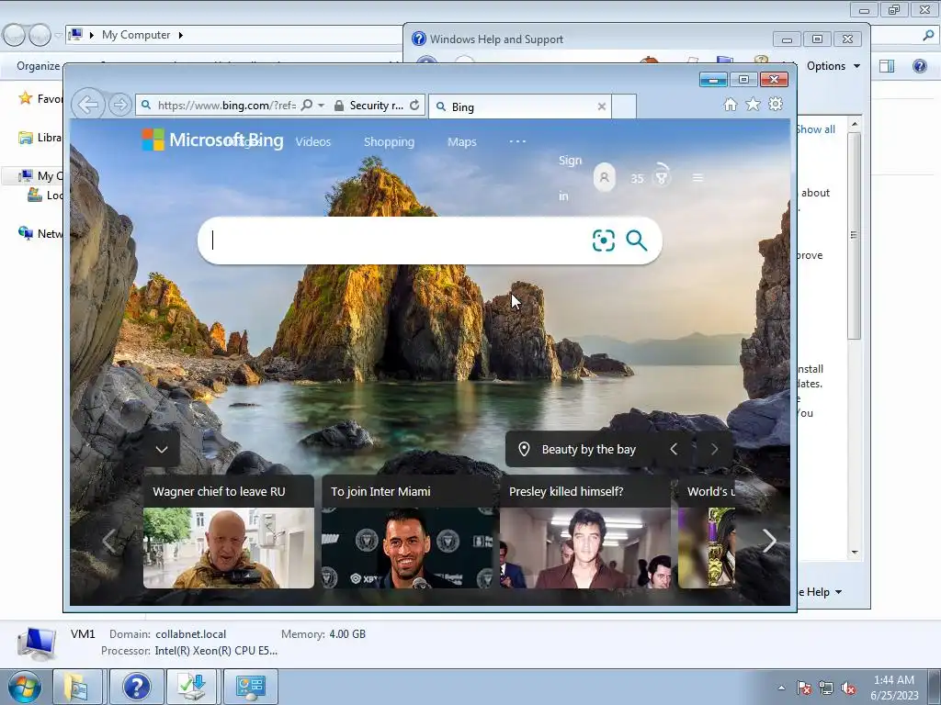Refresh the Bing page in the address bar

tap(414, 106)
